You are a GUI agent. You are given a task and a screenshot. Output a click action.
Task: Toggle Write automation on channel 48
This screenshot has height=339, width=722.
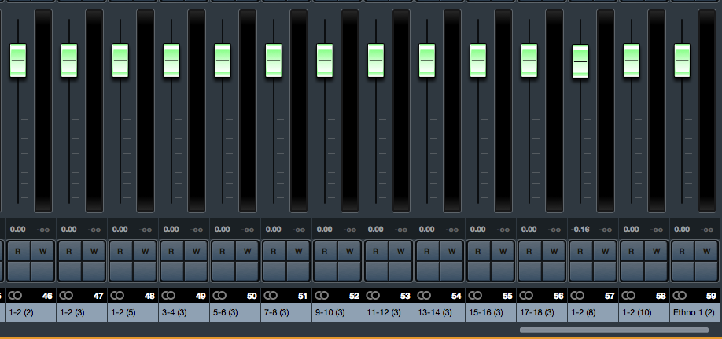click(x=145, y=251)
